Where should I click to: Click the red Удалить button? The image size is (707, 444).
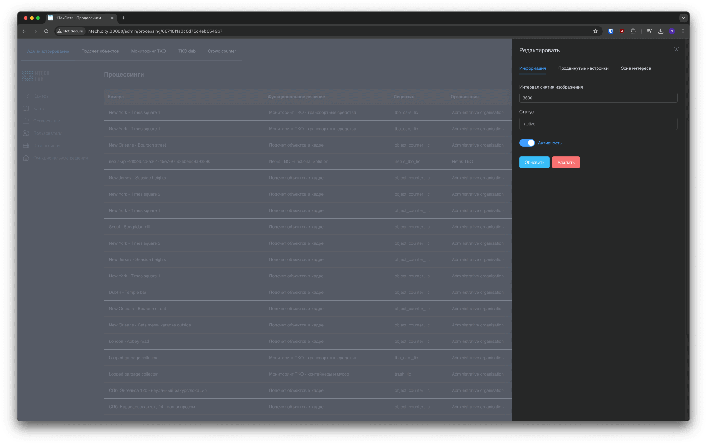pos(566,162)
